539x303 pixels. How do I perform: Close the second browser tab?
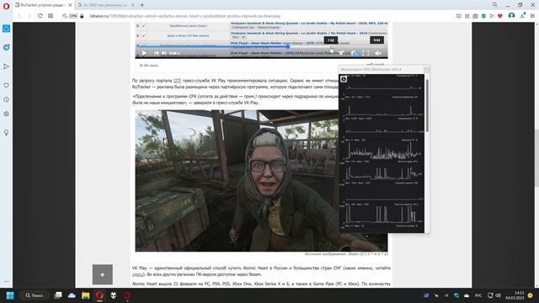(133, 5)
